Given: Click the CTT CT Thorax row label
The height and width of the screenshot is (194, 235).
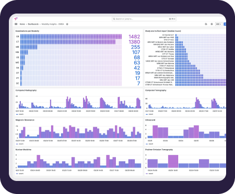Looking at the screenshot, I should pos(168,54).
